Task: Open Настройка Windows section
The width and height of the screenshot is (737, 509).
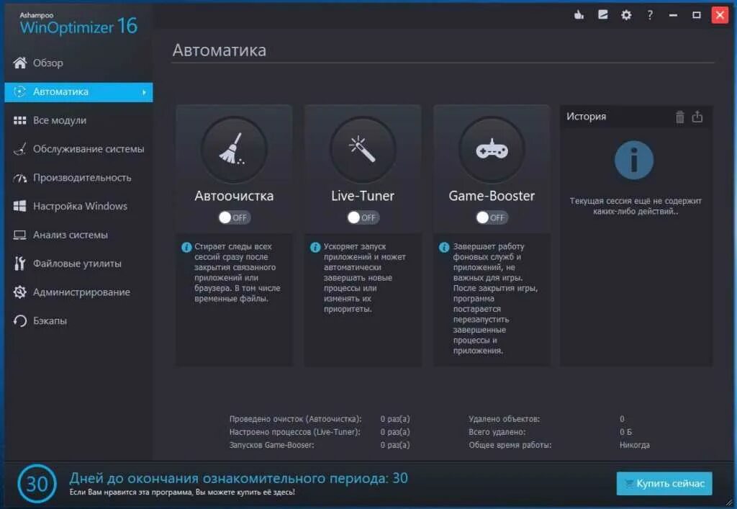Action: [x=78, y=206]
